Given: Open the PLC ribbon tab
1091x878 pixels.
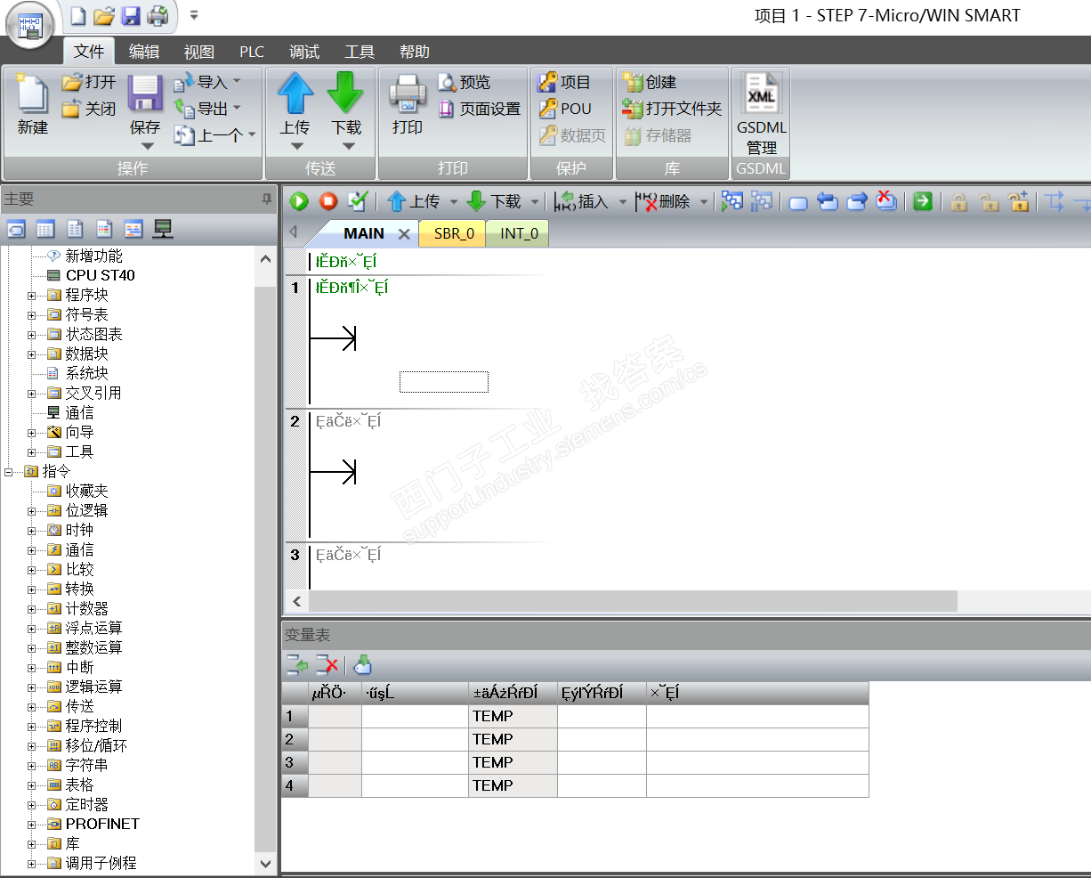Looking at the screenshot, I should pos(252,52).
